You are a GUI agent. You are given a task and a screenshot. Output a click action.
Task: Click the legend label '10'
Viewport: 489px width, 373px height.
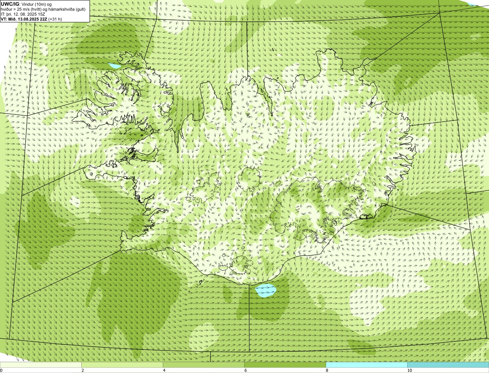click(x=410, y=370)
